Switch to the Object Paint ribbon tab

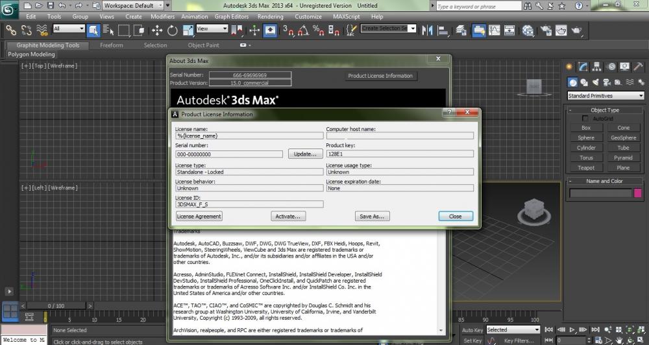point(203,45)
